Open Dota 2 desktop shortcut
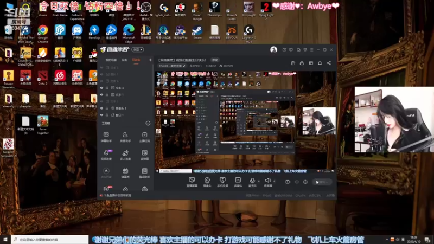The image size is (434, 244). (43, 78)
